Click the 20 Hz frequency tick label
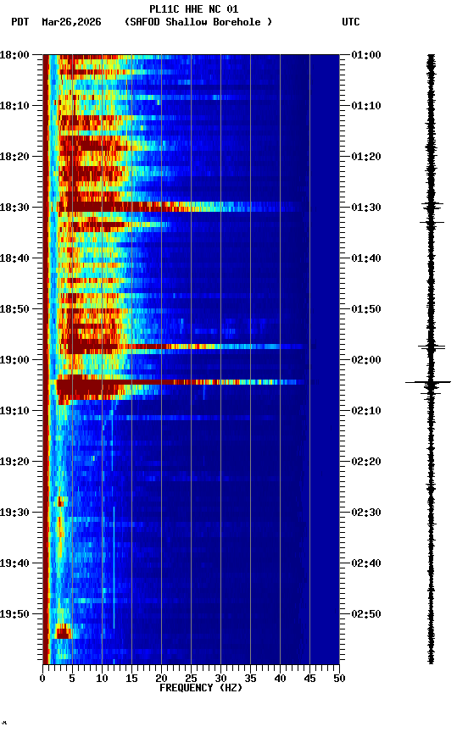468x732 pixels. point(161,679)
